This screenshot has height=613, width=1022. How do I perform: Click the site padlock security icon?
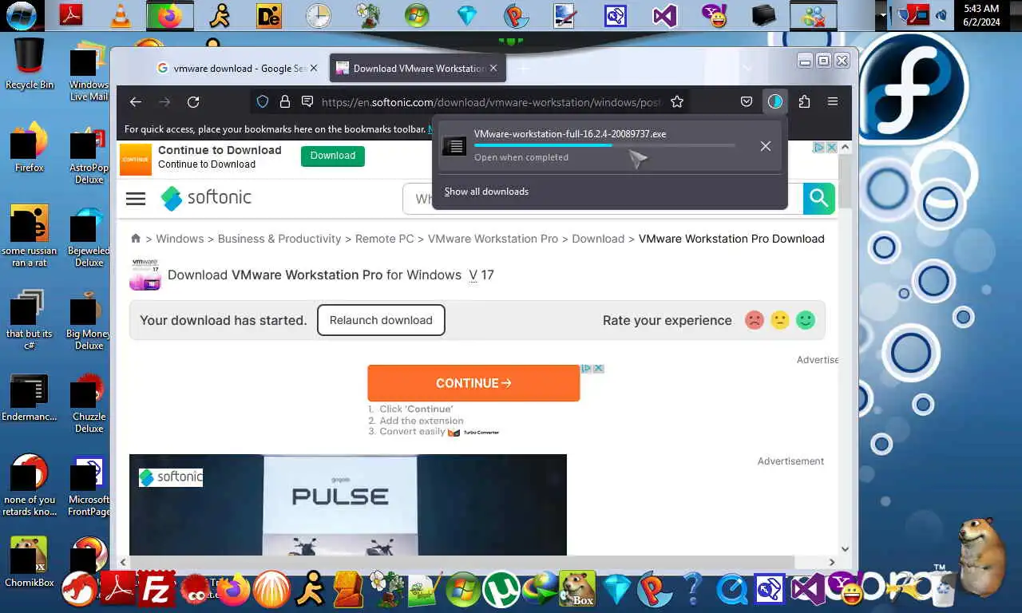tap(285, 102)
